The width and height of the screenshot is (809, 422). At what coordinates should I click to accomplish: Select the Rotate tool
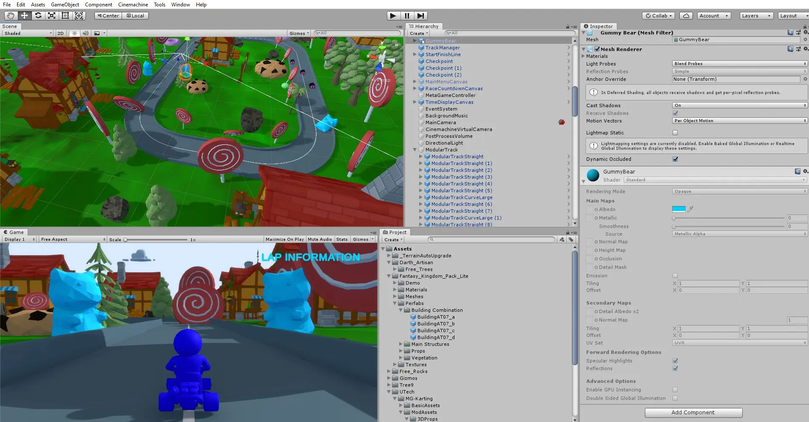coord(38,16)
